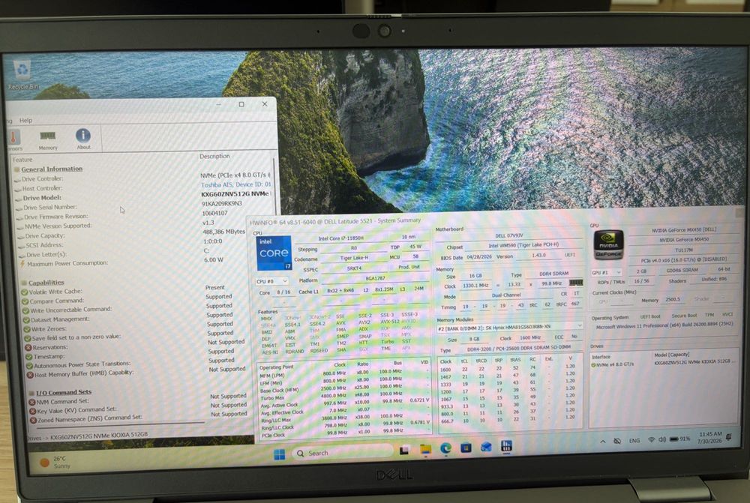Click the NVIDIA GeForce logo
This screenshot has height=503, width=750.
[608, 245]
